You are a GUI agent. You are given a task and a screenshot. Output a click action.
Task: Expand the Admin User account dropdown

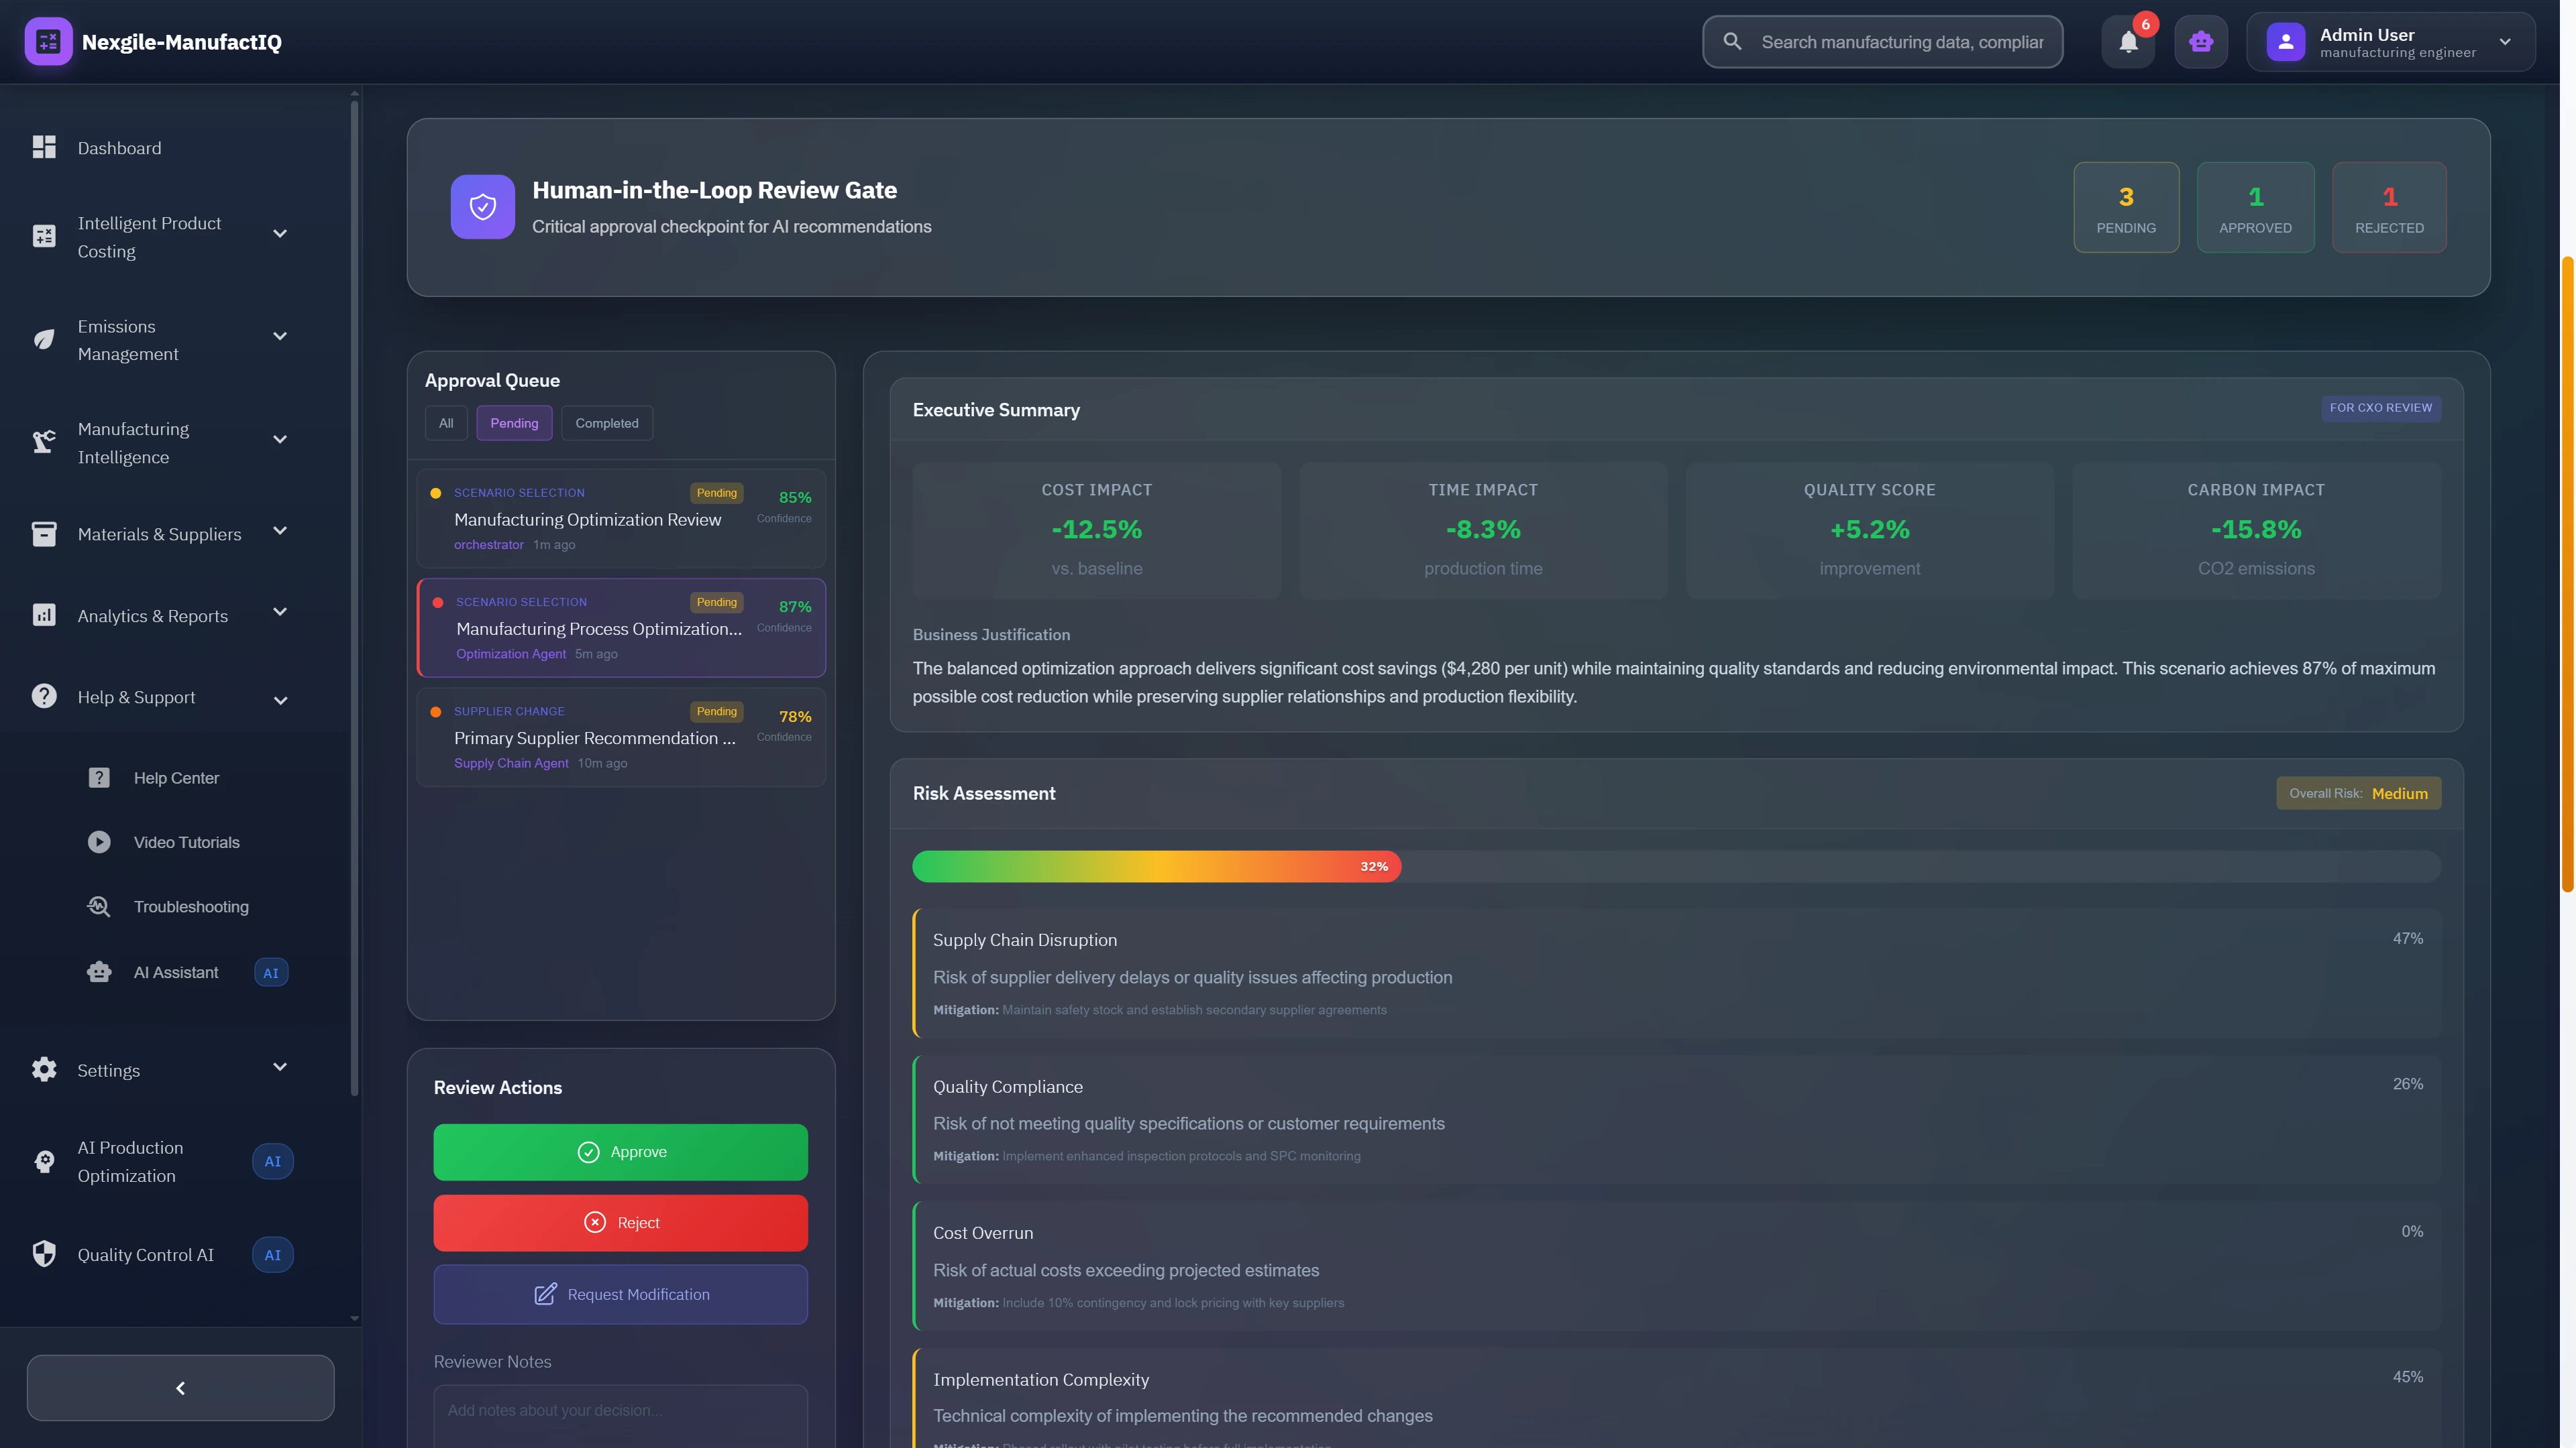point(2506,41)
